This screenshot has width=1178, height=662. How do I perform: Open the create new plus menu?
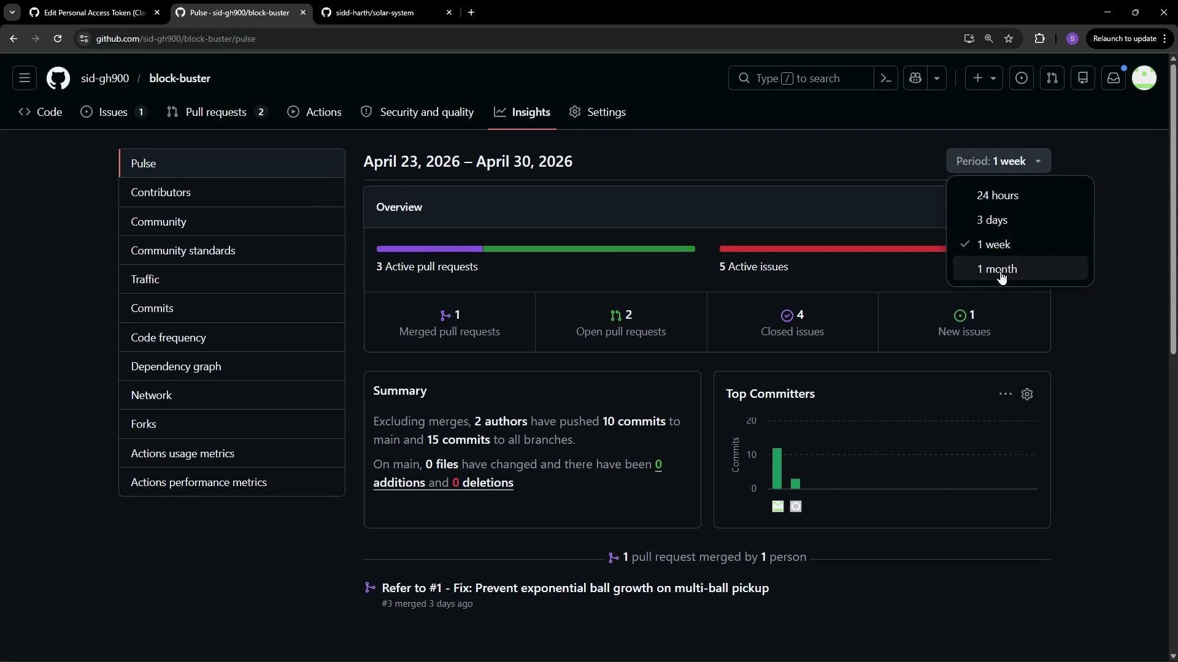coord(984,78)
